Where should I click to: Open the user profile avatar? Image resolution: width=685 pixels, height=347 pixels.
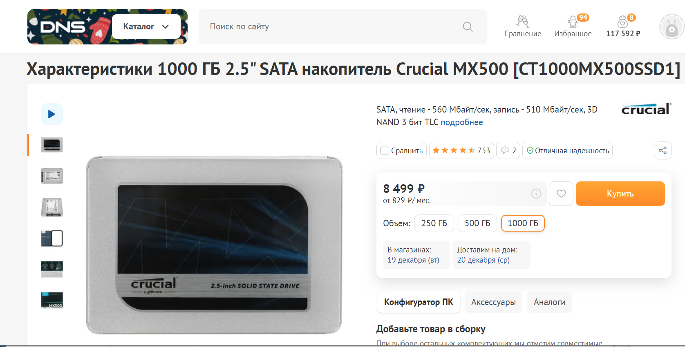pyautogui.click(x=672, y=27)
